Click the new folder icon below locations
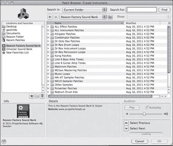 pyautogui.click(x=37, y=96)
